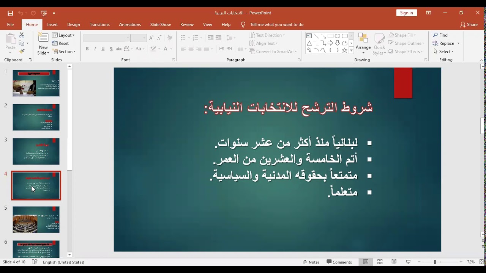Click Find in Editing group
486x273 pixels.
tap(440, 35)
